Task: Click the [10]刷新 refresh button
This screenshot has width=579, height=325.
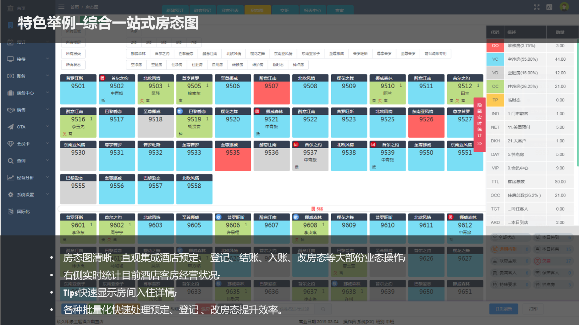Action: click(x=504, y=309)
